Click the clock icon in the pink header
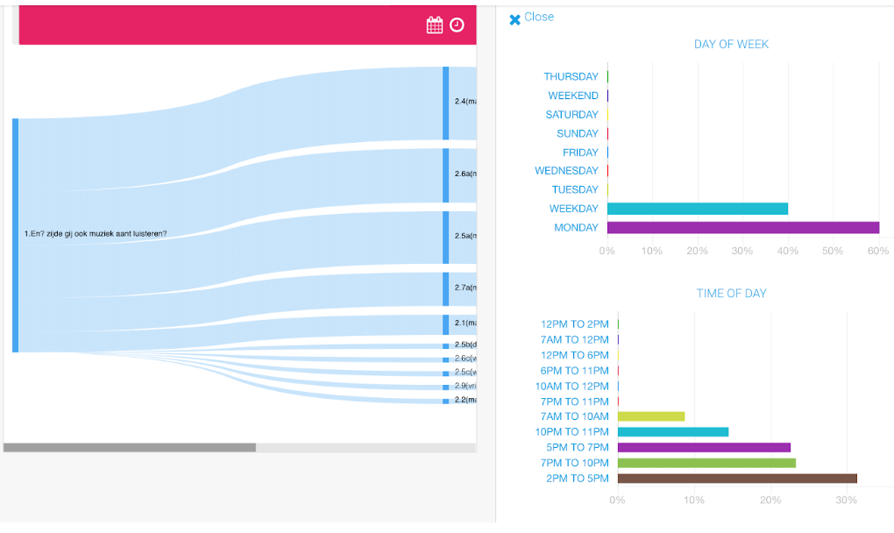 (x=457, y=25)
